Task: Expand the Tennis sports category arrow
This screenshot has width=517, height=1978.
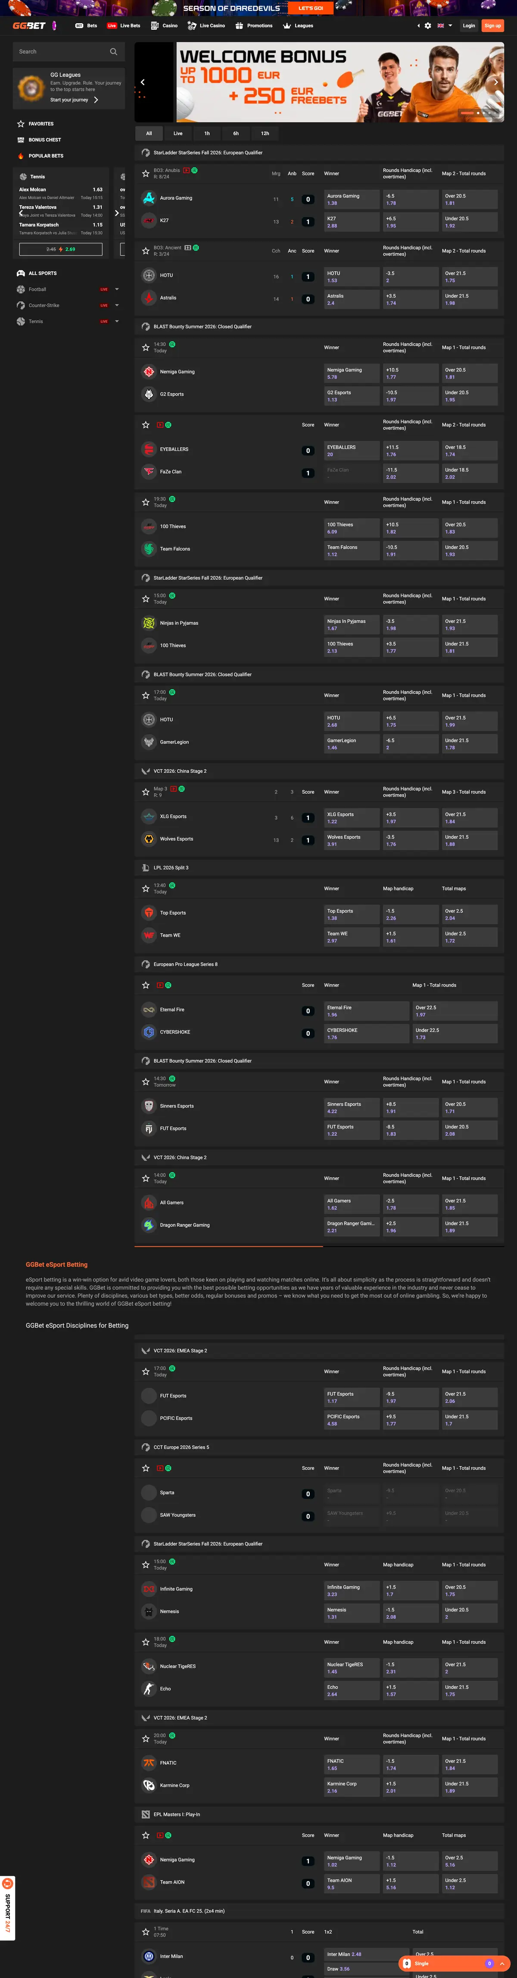Action: [x=117, y=322]
